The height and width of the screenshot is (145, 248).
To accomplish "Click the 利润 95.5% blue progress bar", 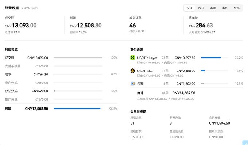I will click(78, 109).
